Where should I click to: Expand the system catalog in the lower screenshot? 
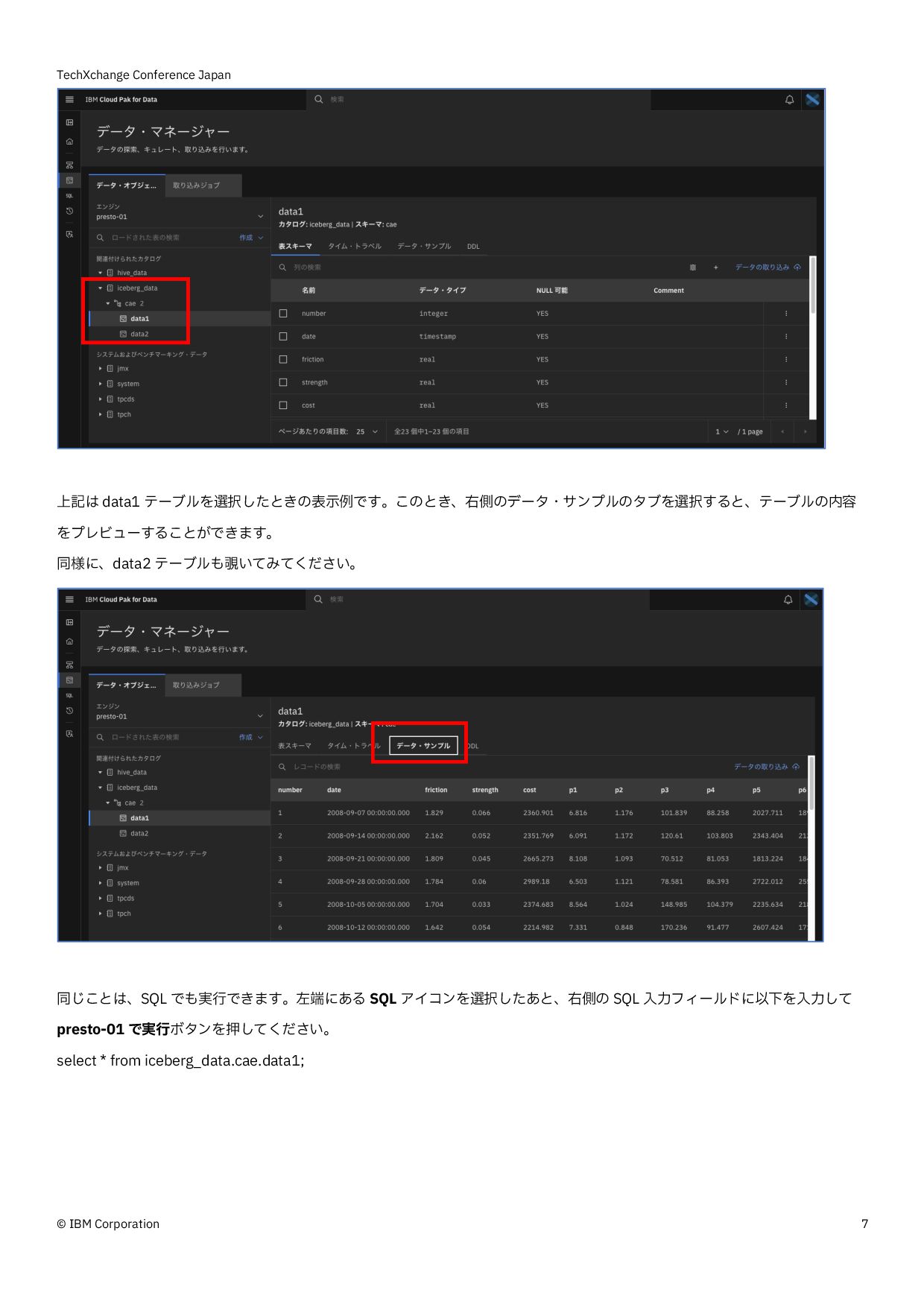coord(101,883)
